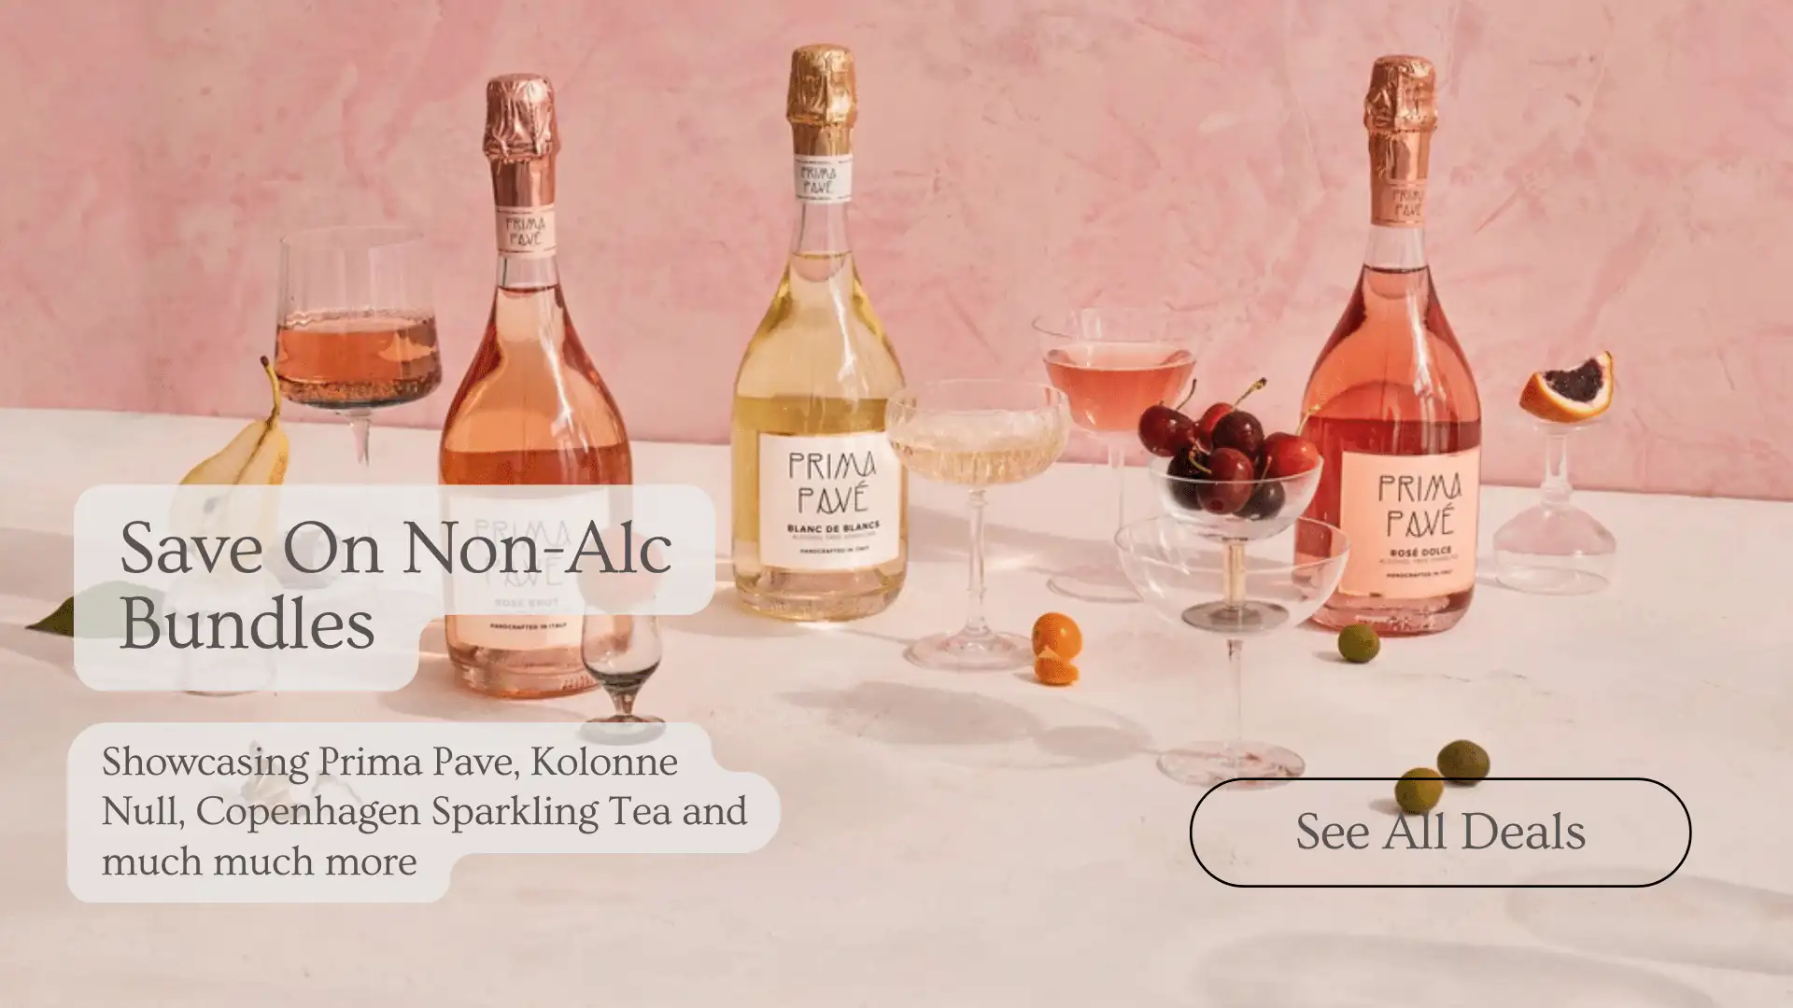Select the Save On Non-Alc Bundles heading
1793x1008 pixels.
click(x=395, y=585)
